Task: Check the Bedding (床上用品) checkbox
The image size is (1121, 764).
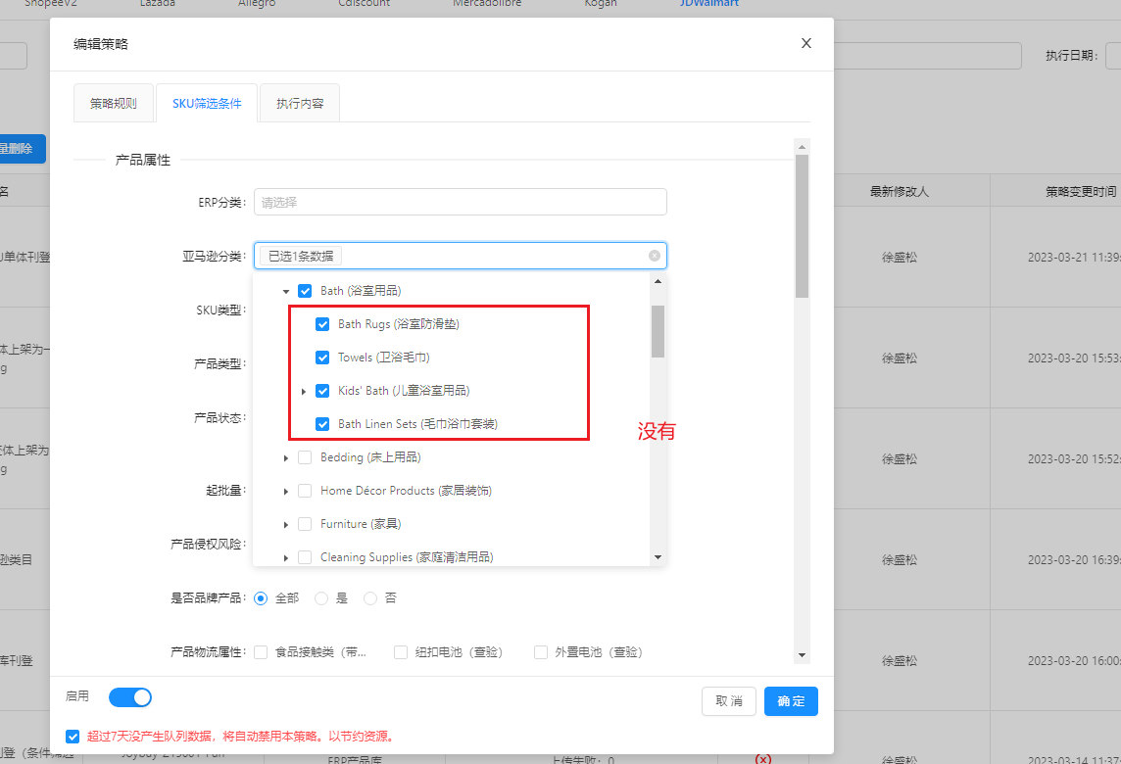Action: pyautogui.click(x=305, y=457)
